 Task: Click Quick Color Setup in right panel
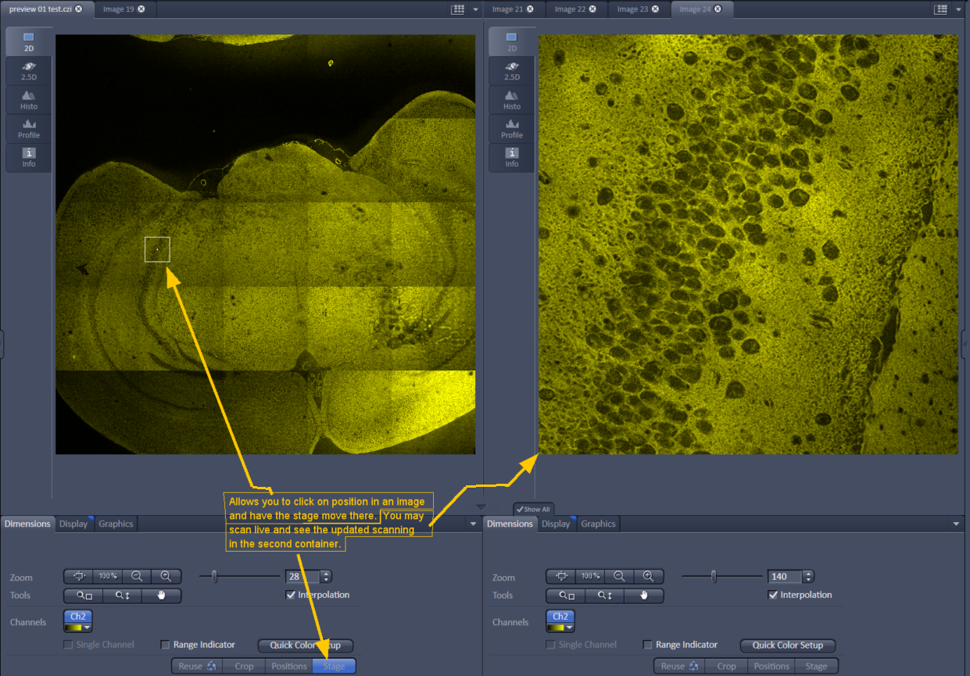pyautogui.click(x=787, y=646)
